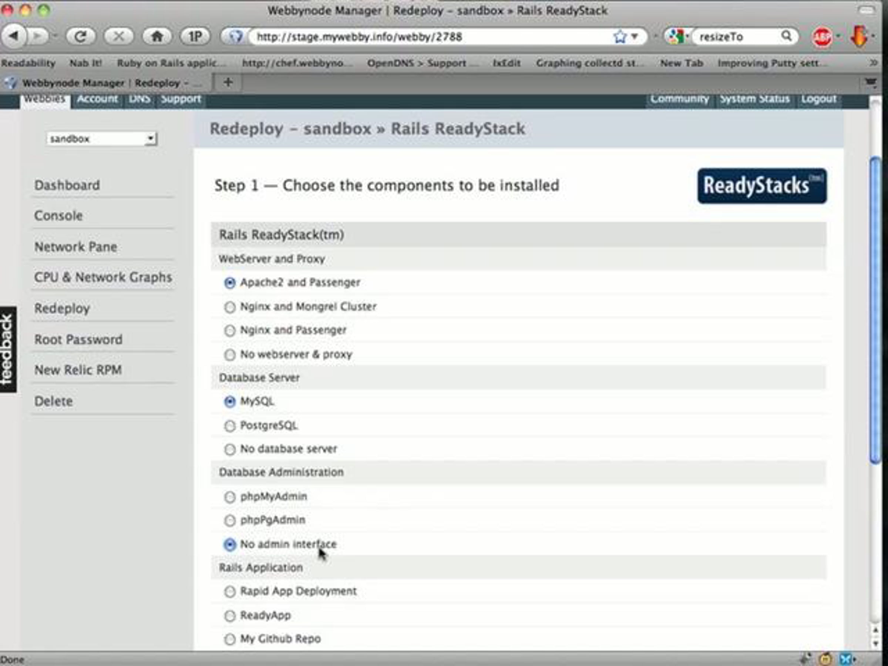Image resolution: width=888 pixels, height=666 pixels.
Task: Show more bookmarks with chevron
Action: pyautogui.click(x=874, y=63)
